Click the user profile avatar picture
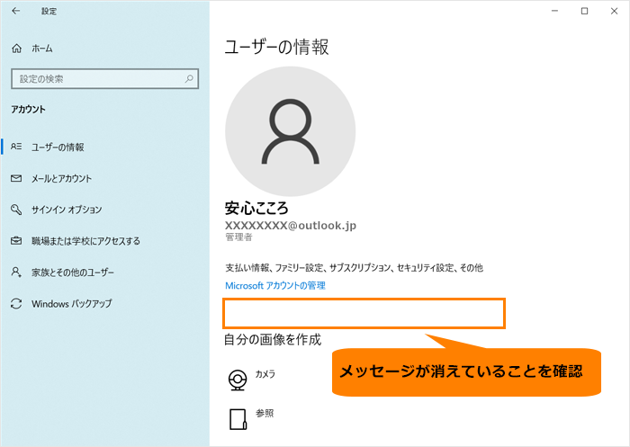The height and width of the screenshot is (447, 630). (290, 131)
